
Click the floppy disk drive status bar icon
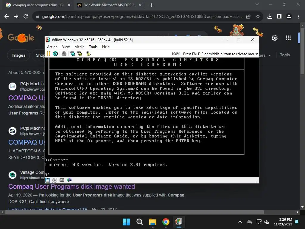pyautogui.click(x=48, y=180)
